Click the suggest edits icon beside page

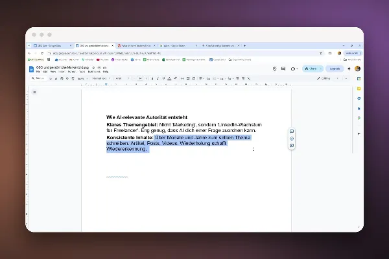click(x=292, y=146)
